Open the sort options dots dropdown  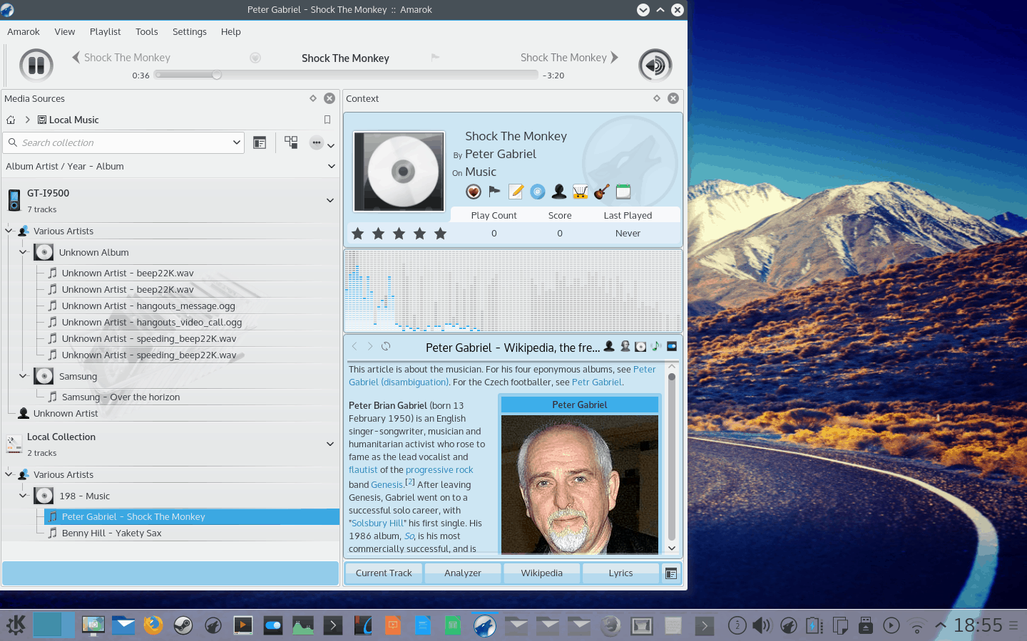[x=322, y=142]
